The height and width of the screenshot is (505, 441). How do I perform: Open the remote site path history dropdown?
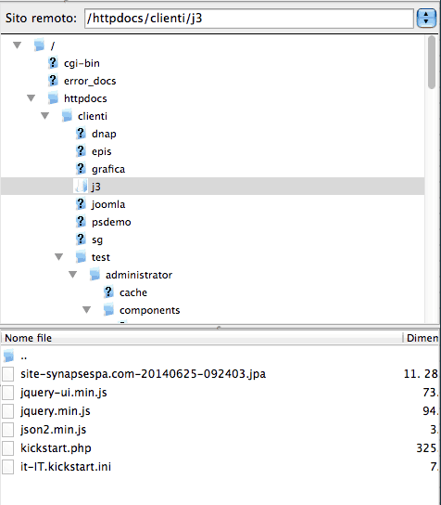(426, 18)
